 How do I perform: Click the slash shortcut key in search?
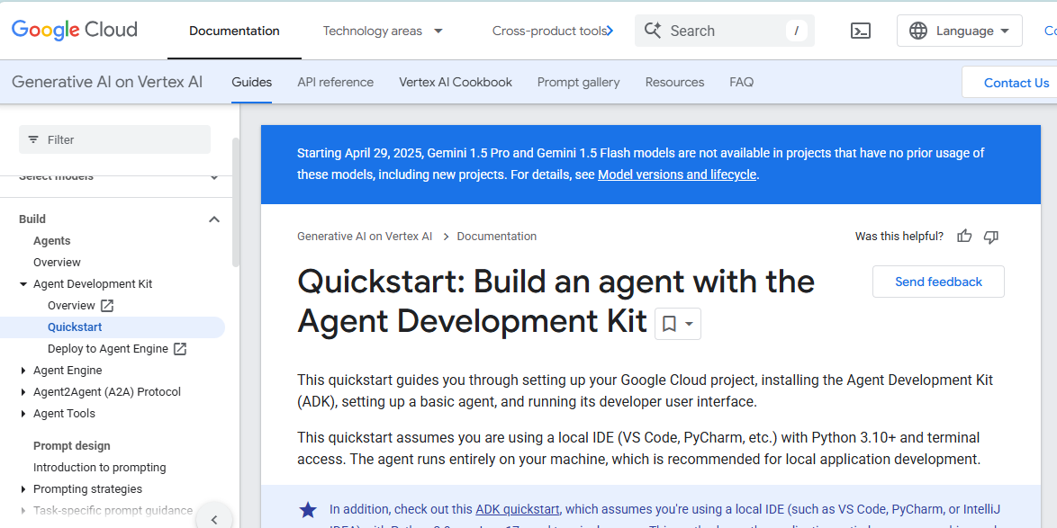pyautogui.click(x=796, y=31)
